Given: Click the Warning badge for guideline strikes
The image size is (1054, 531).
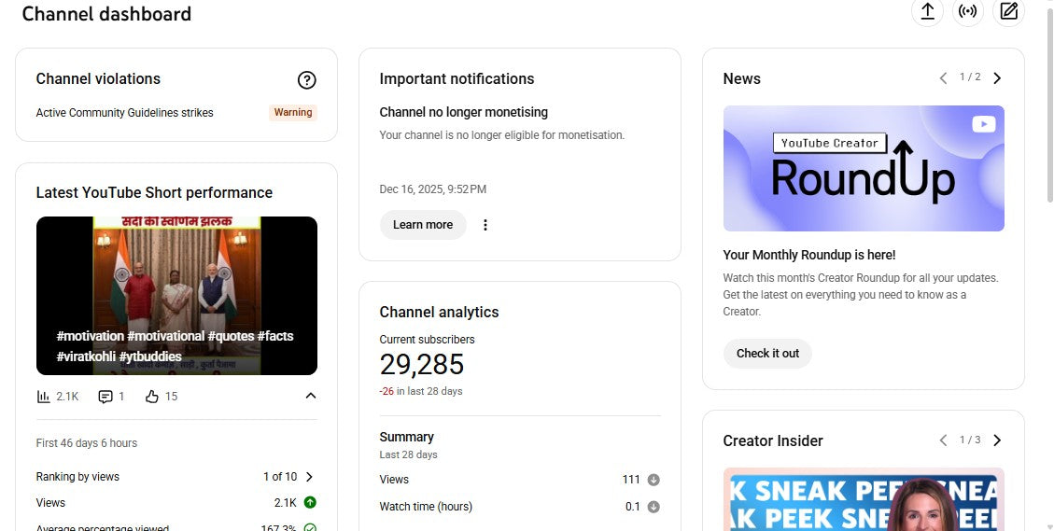Looking at the screenshot, I should pos(293,113).
